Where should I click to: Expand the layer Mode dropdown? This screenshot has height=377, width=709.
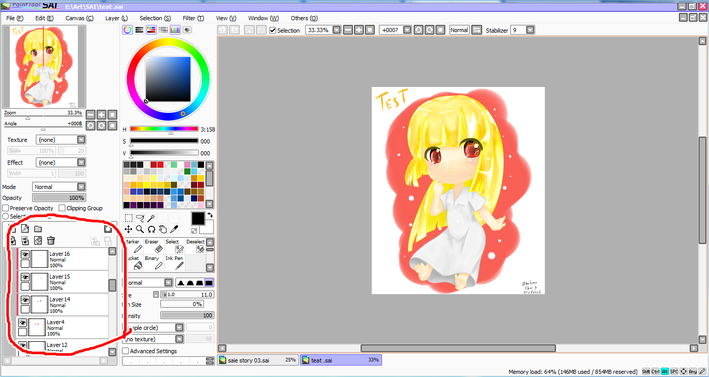pos(59,187)
